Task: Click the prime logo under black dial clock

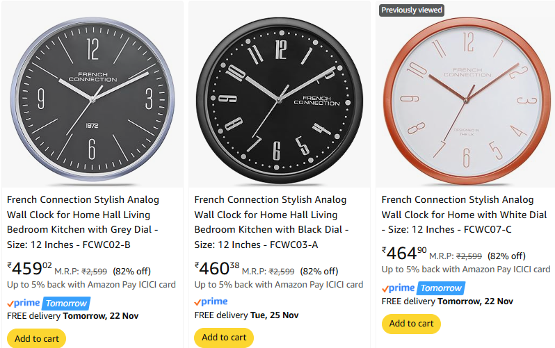Action: pyautogui.click(x=211, y=301)
